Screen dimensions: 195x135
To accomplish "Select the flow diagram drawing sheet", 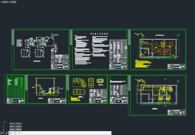I will coord(41,49).
